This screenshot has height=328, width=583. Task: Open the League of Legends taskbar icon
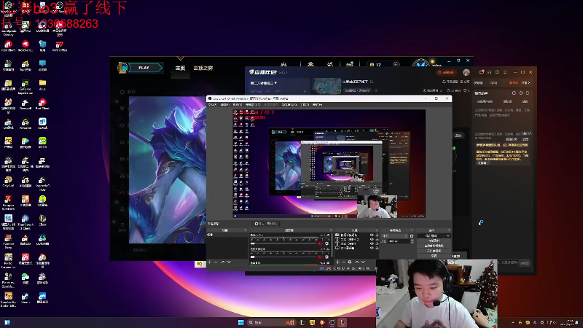(x=343, y=322)
